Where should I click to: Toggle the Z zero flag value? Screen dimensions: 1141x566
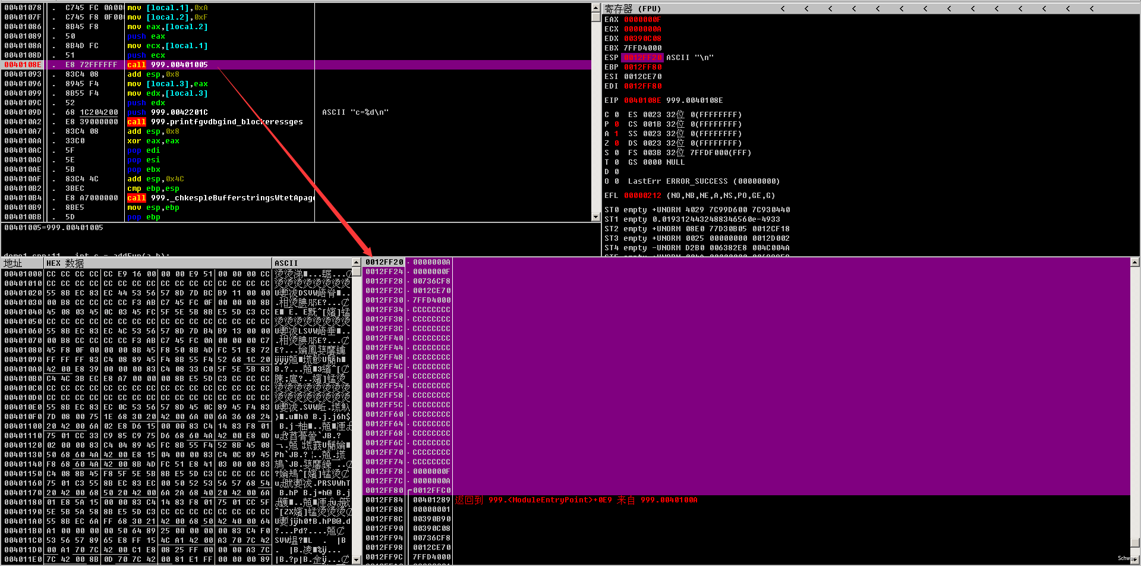tap(617, 143)
